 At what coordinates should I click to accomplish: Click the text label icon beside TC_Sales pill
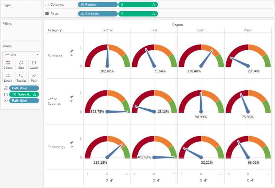coord(6,94)
